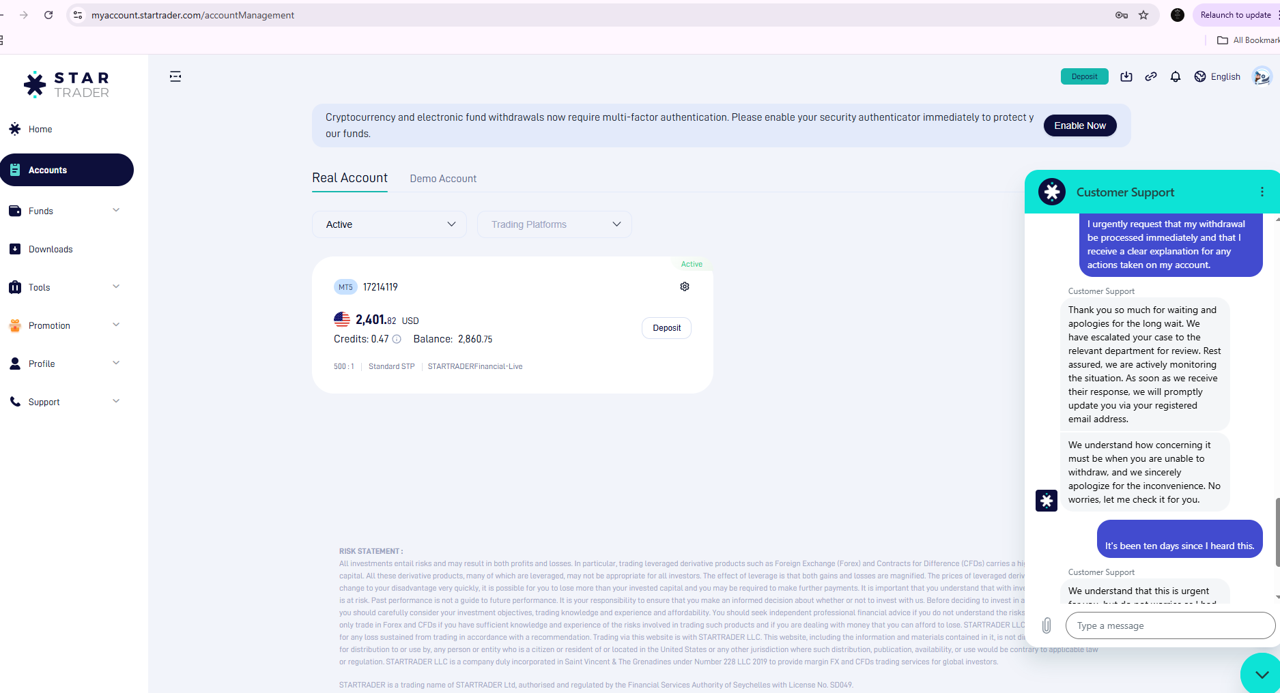This screenshot has width=1280, height=693.
Task: Click the download icon in the header
Action: 1126,76
